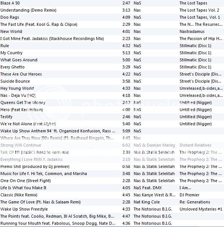Select the 5:40 duration cell
Viewport: 224px width, 227px height.
[x=126, y=124]
